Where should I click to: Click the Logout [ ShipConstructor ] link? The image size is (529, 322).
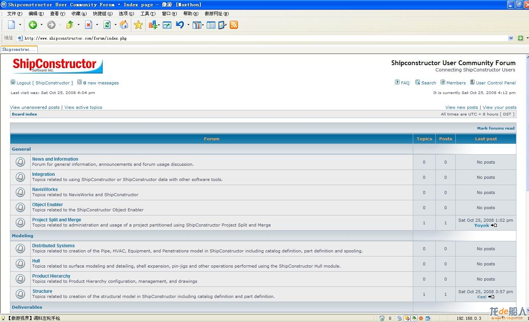coord(44,83)
